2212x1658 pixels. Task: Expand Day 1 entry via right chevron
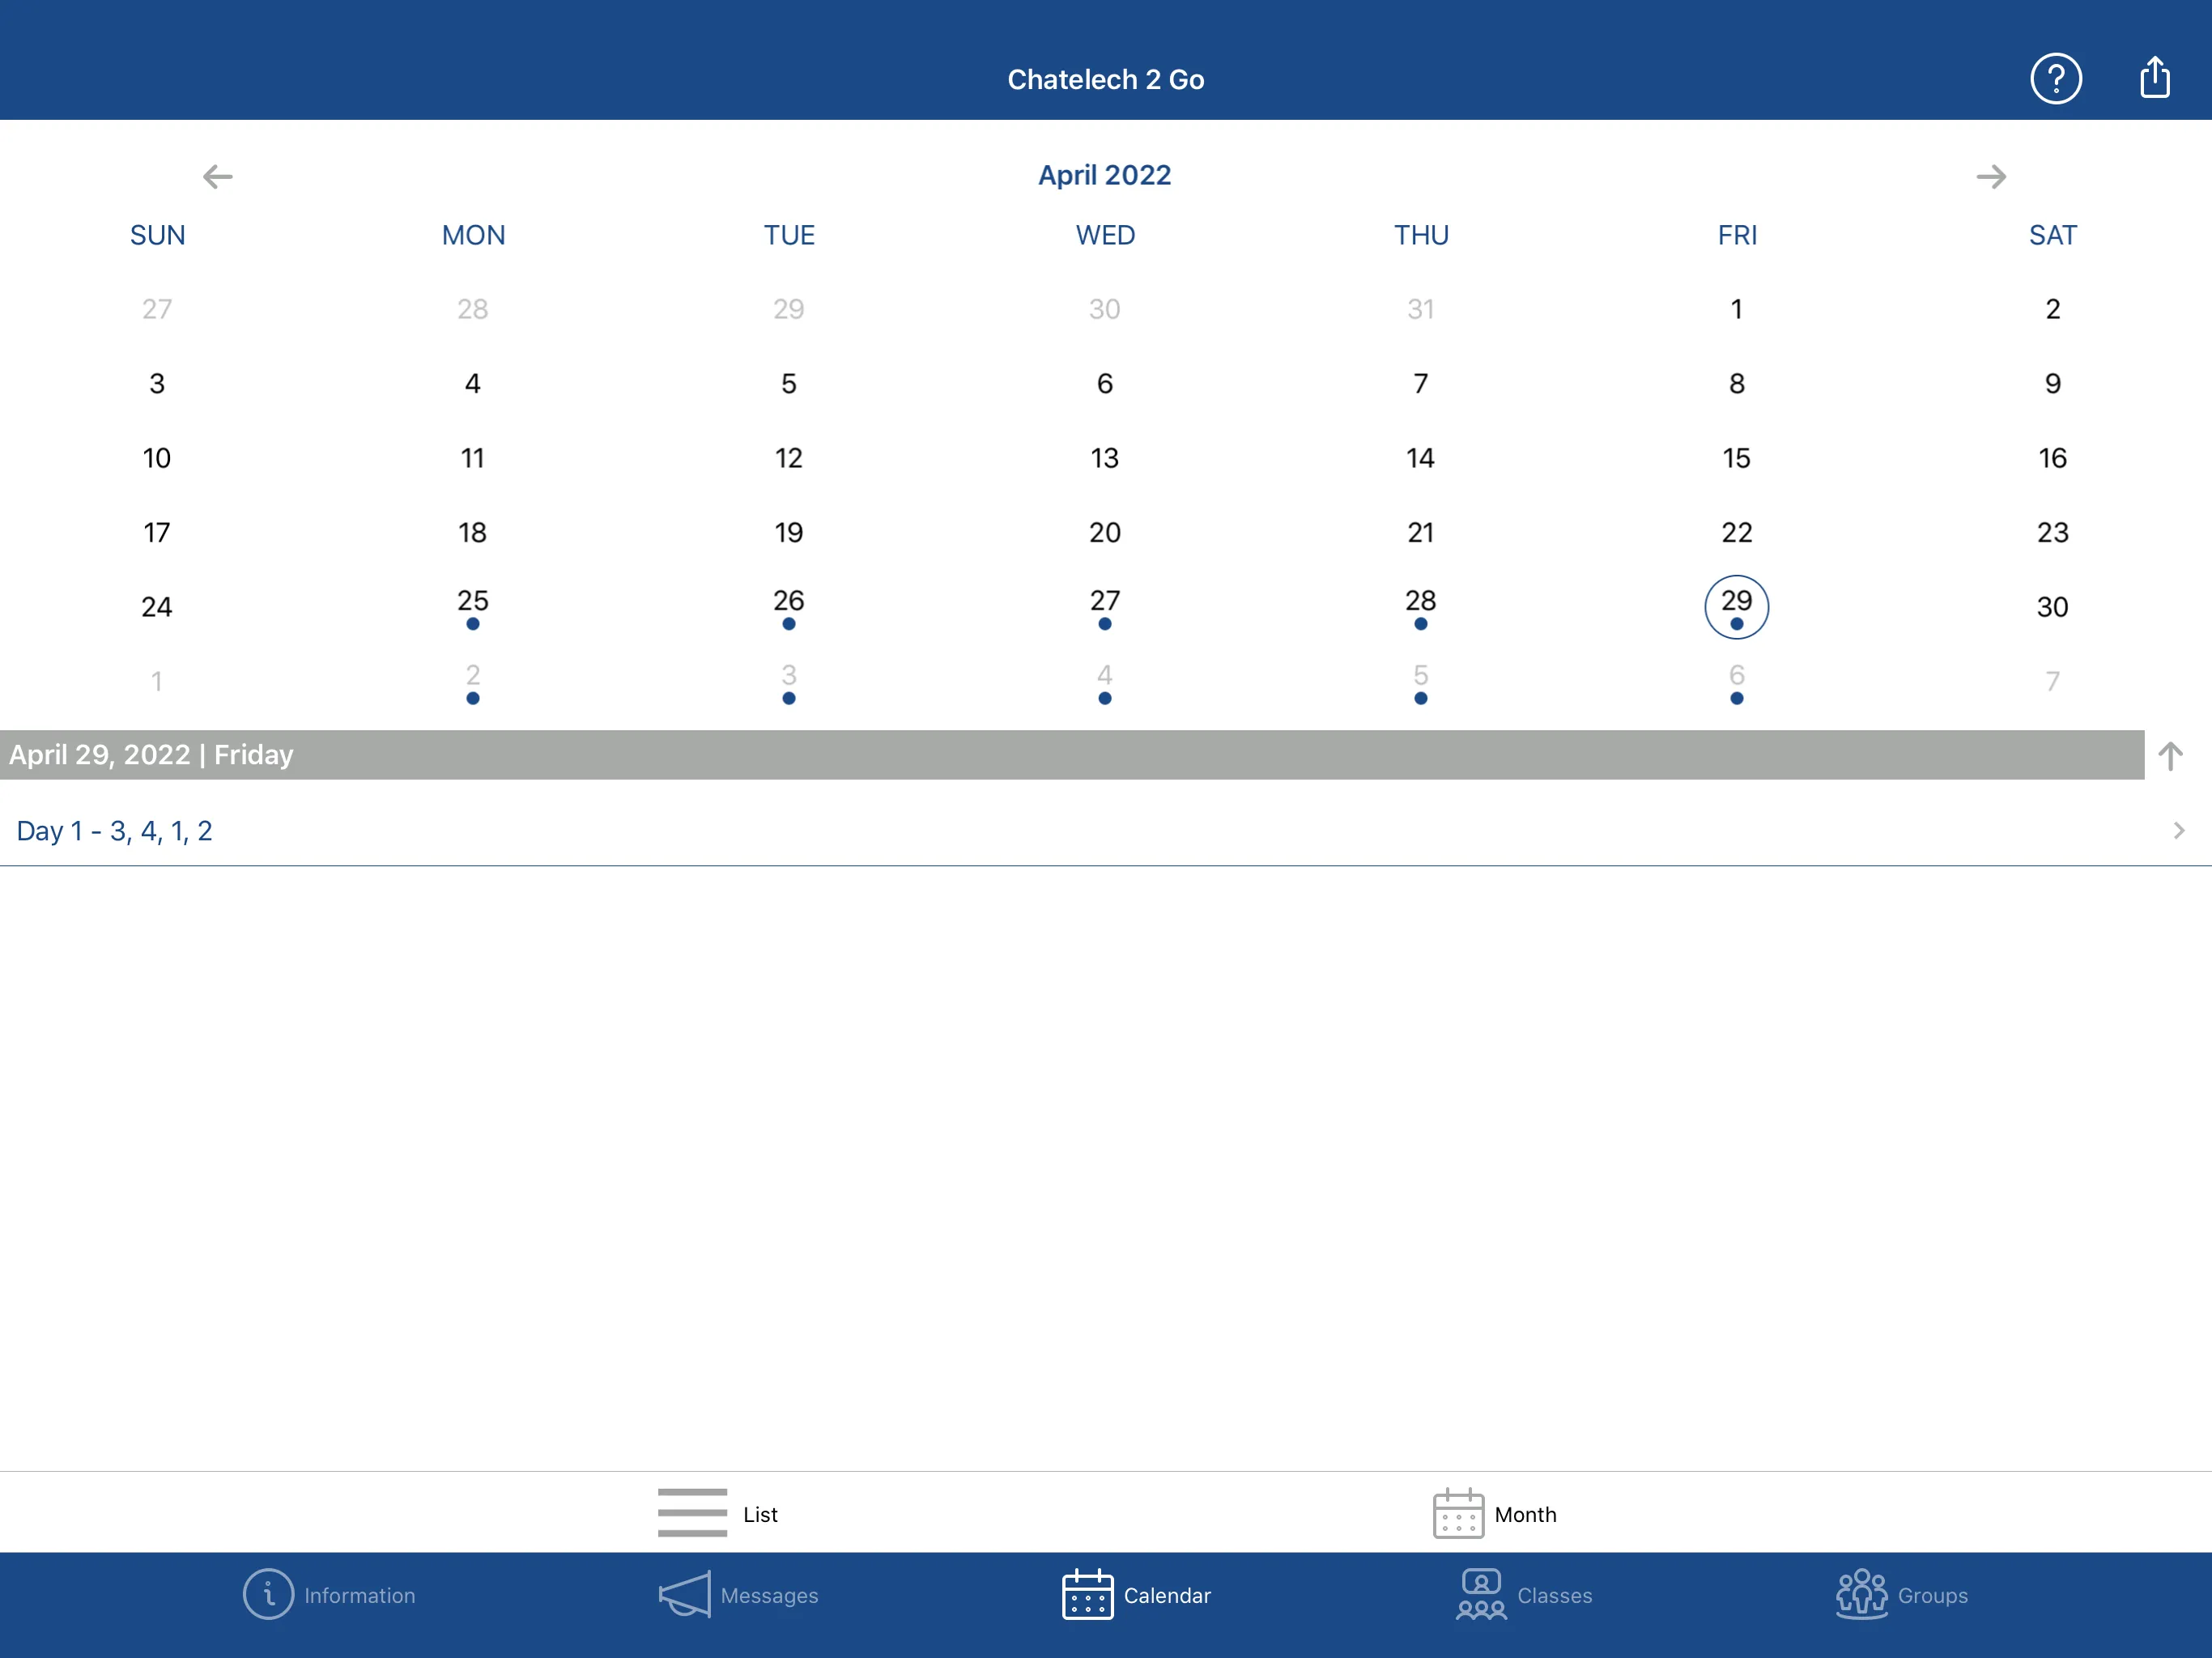click(x=2178, y=830)
